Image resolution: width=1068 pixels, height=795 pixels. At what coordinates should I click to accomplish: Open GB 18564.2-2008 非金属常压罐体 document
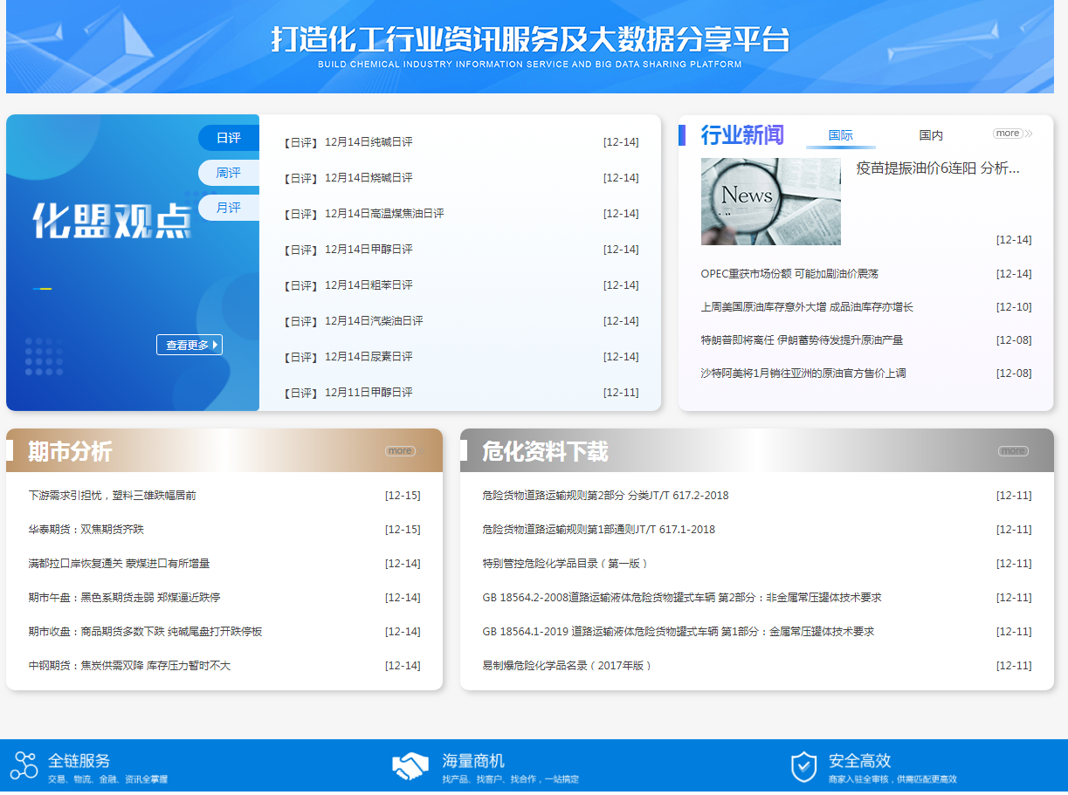[x=682, y=598]
